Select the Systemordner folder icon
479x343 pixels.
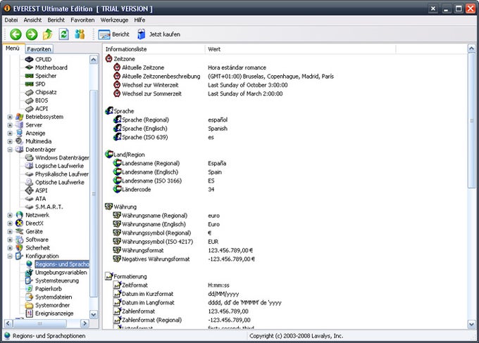click(29, 306)
